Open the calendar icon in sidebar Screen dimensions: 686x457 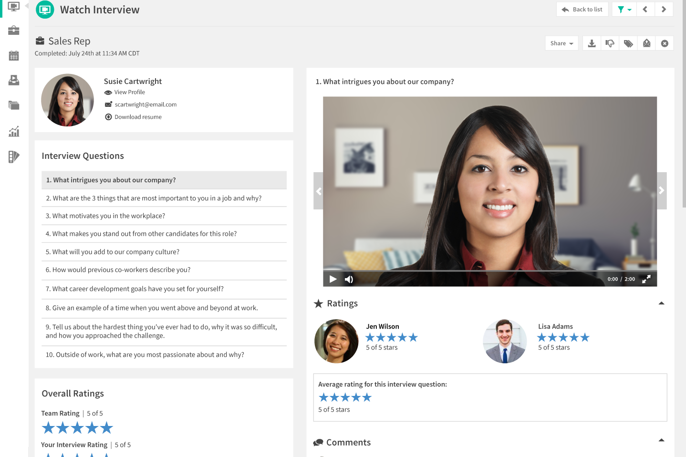click(x=14, y=56)
